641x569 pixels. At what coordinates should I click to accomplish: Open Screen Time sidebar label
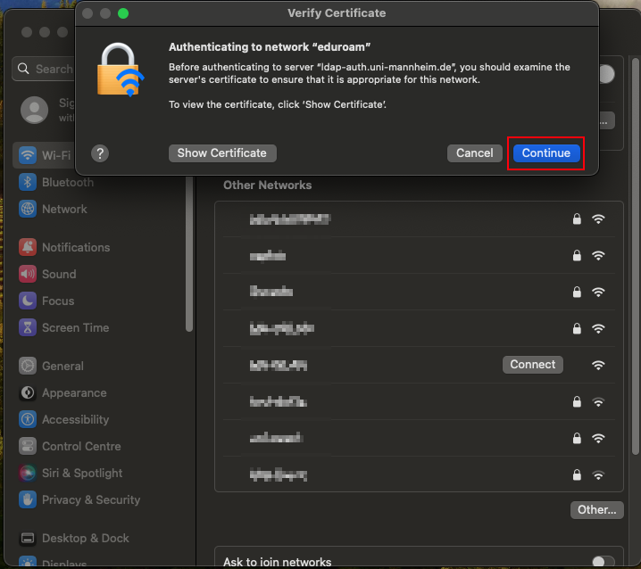point(76,327)
